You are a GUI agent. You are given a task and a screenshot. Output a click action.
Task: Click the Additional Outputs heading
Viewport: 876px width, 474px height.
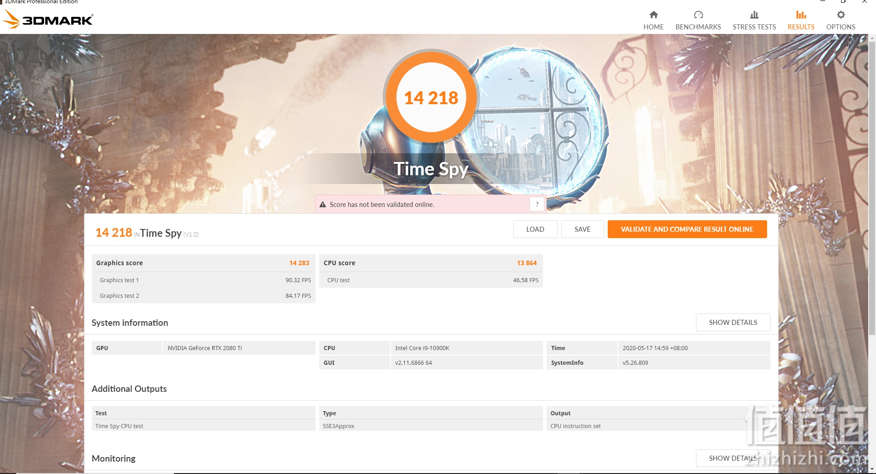(x=129, y=389)
